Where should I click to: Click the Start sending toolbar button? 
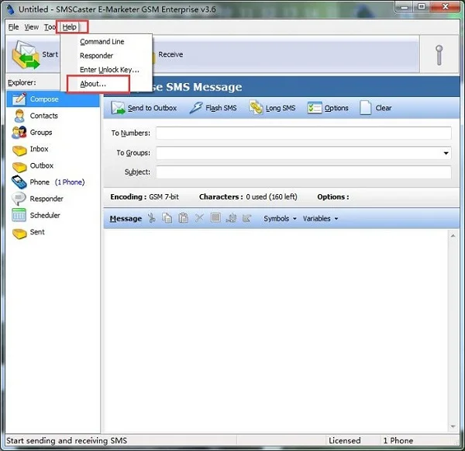(x=36, y=54)
